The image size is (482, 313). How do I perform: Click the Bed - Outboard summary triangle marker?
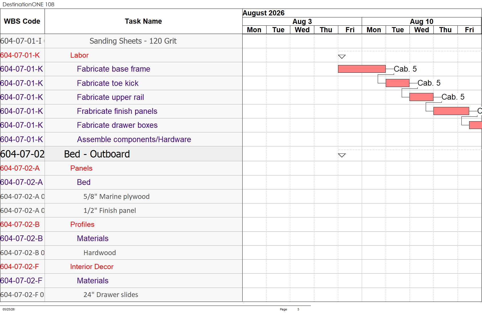tap(342, 155)
